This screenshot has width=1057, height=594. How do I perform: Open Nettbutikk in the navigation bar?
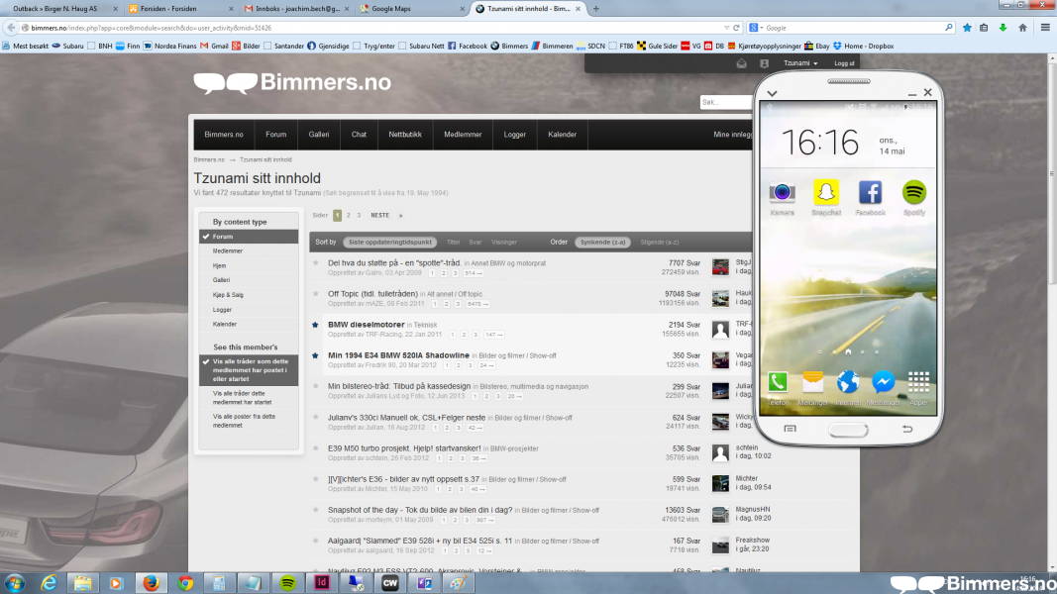click(x=405, y=135)
